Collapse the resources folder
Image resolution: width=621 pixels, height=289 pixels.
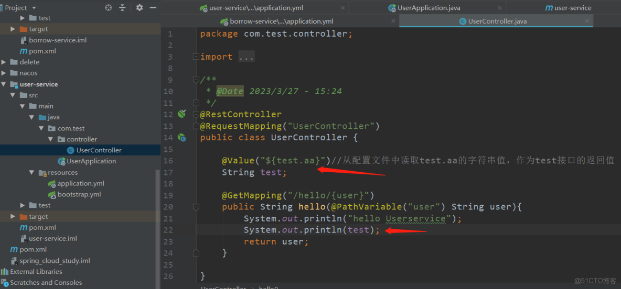[31, 172]
